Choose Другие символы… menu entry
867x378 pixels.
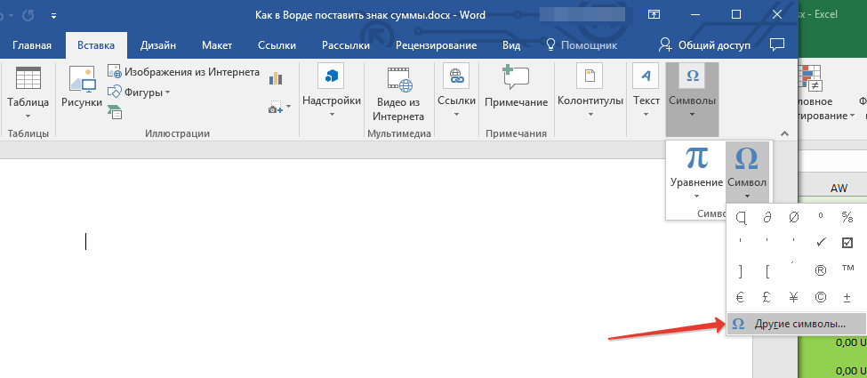tap(796, 324)
